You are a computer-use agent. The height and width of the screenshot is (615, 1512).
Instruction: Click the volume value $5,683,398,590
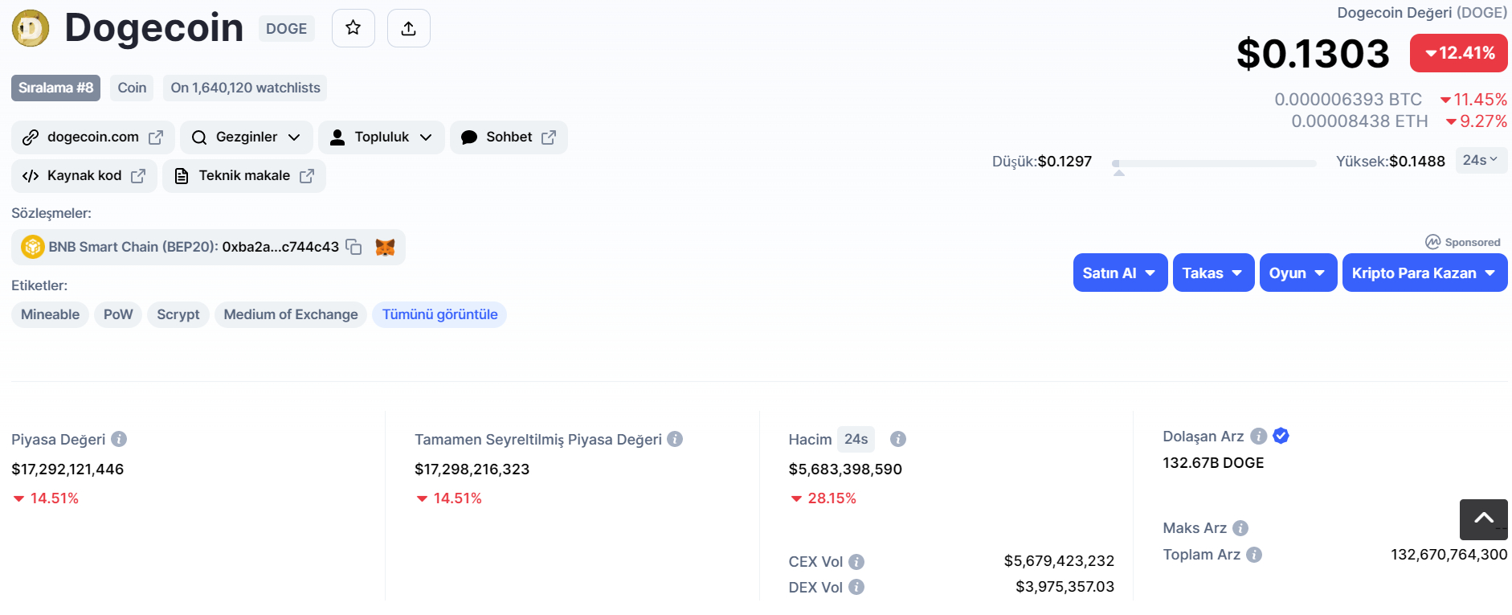tap(845, 469)
